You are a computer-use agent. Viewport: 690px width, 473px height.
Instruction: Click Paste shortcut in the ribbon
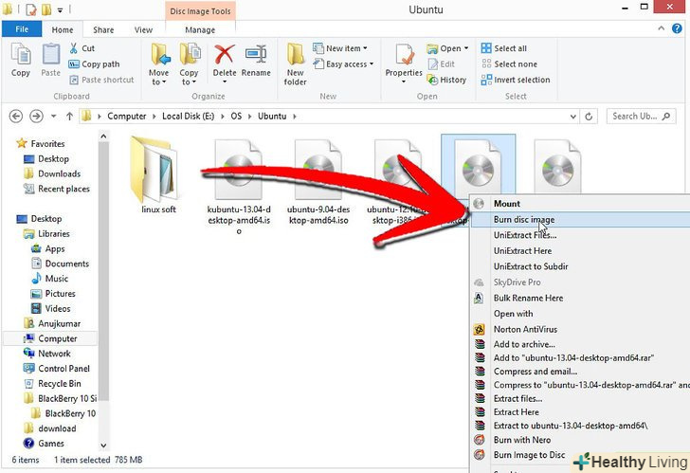pos(101,80)
